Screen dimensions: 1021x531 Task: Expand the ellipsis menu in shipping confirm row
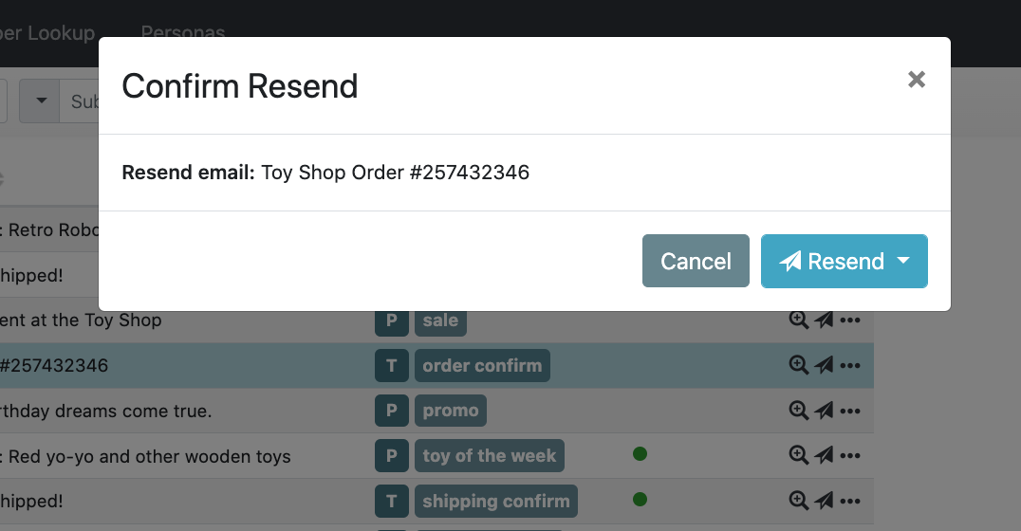pos(850,501)
